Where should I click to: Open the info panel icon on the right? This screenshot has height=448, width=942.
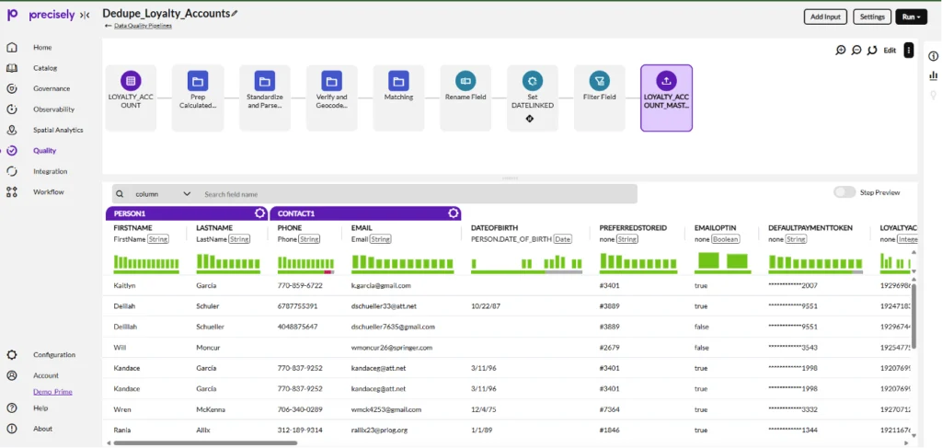click(x=933, y=56)
